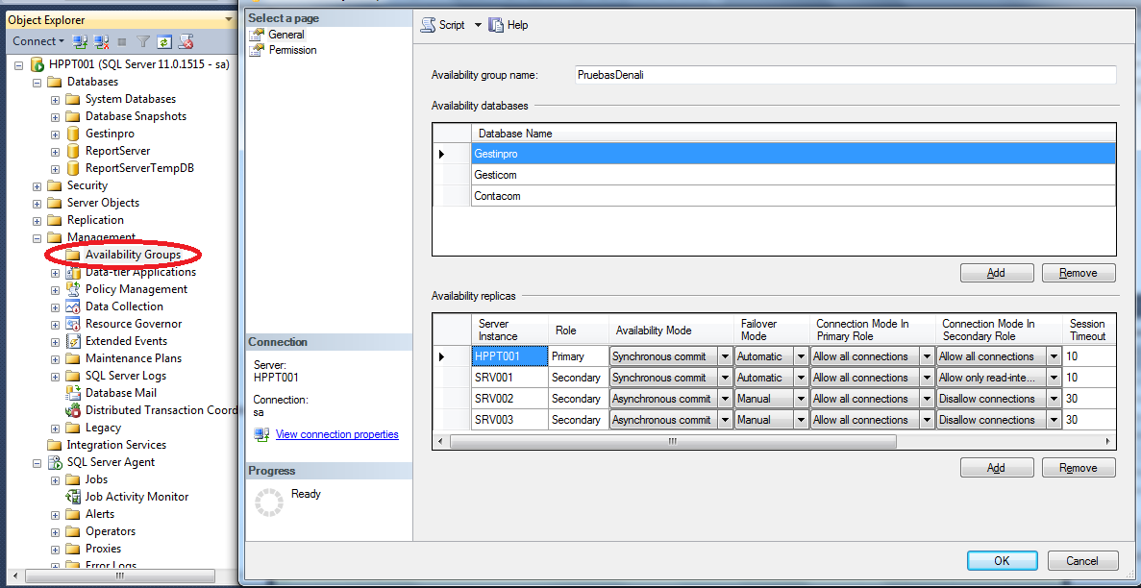Viewport: 1141px width, 588px height.
Task: Open the Script dropdown arrow
Action: click(478, 25)
